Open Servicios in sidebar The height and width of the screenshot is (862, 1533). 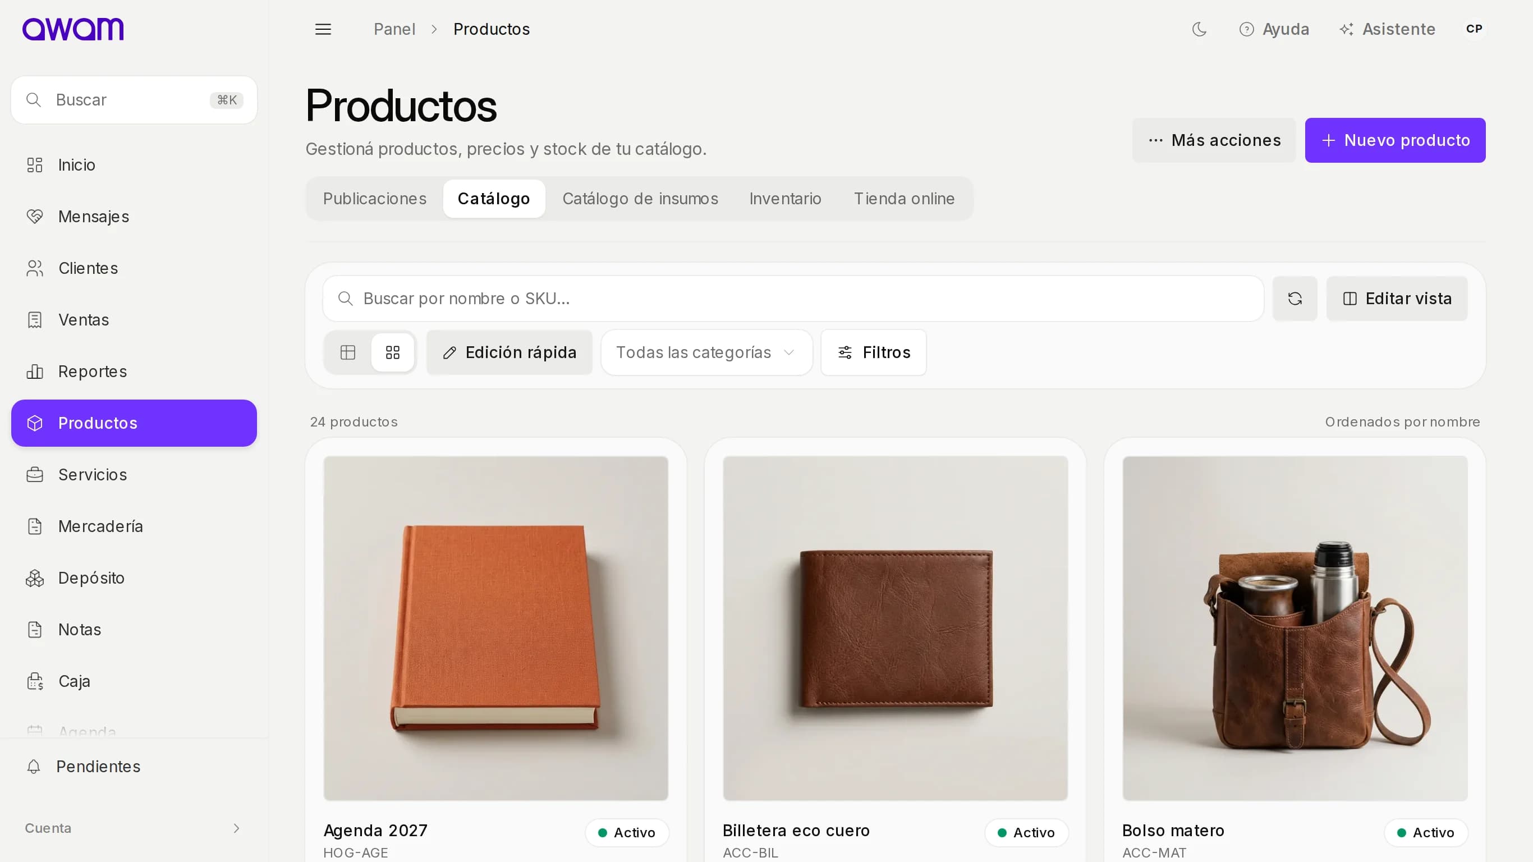134,474
